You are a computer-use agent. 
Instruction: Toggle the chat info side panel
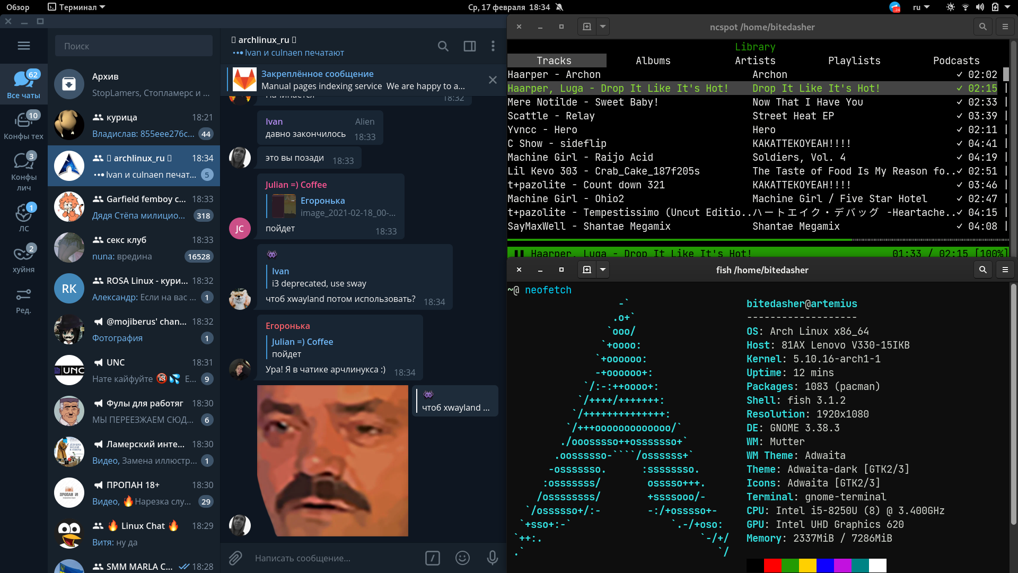coord(470,46)
